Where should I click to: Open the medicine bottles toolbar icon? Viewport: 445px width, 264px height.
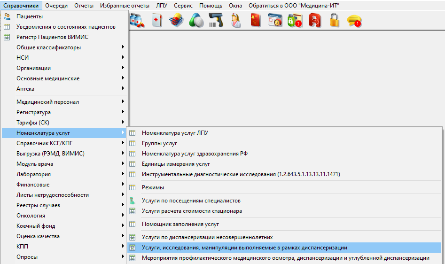click(x=137, y=21)
